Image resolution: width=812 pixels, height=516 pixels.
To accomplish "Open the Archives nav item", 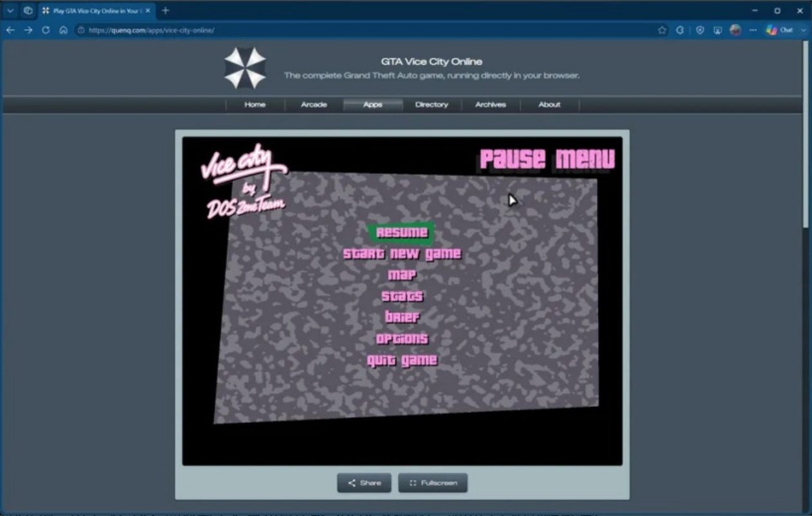I will 491,105.
